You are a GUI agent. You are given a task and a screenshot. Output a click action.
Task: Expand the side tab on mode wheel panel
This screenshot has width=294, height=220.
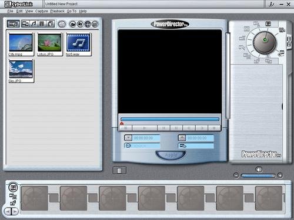pyautogui.click(x=289, y=42)
